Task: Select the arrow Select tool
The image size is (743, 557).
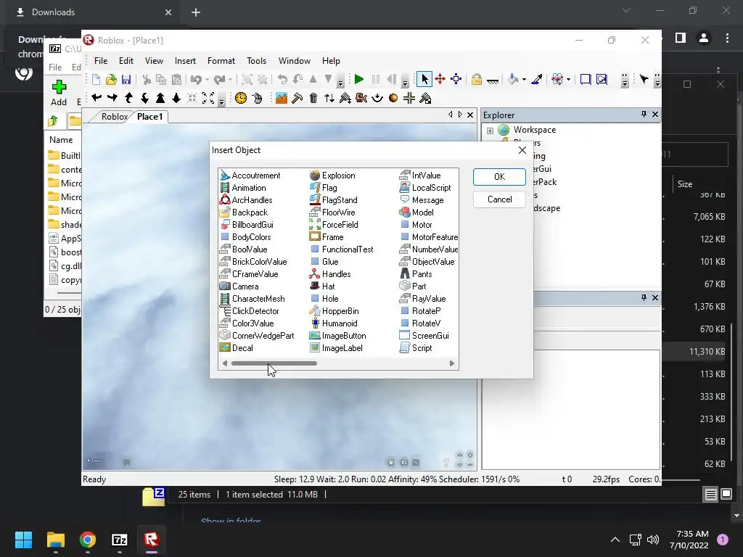Action: [x=424, y=79]
